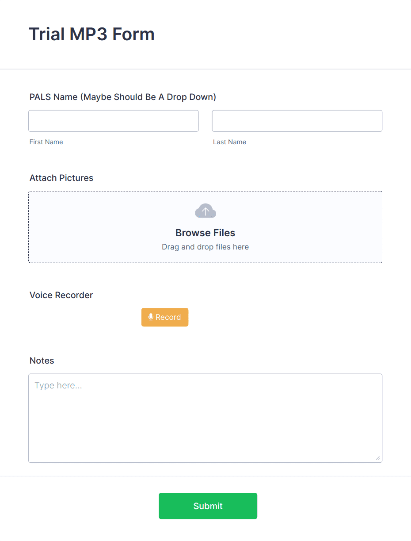Select the First Name sublabel
Screen dimensions: 411x541
click(x=46, y=142)
